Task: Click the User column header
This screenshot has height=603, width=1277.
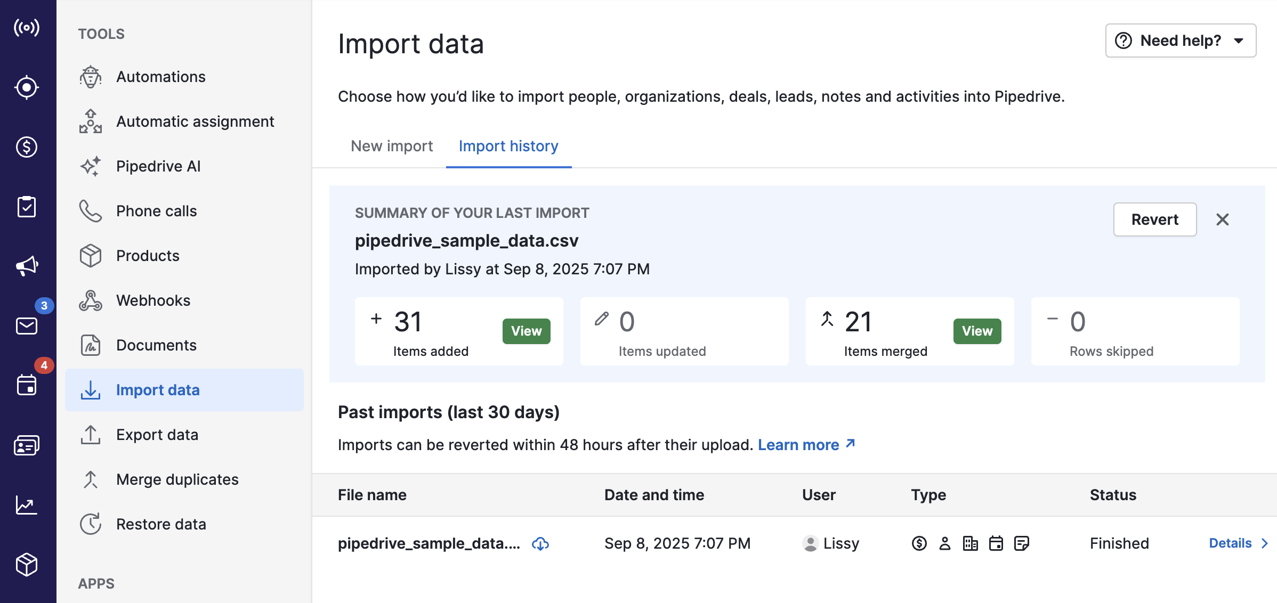Action: tap(819, 495)
